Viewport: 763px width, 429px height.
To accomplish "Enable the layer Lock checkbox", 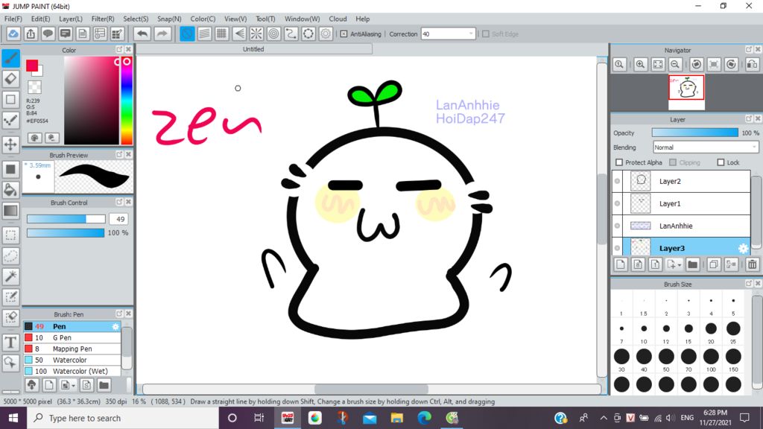I will coord(721,162).
